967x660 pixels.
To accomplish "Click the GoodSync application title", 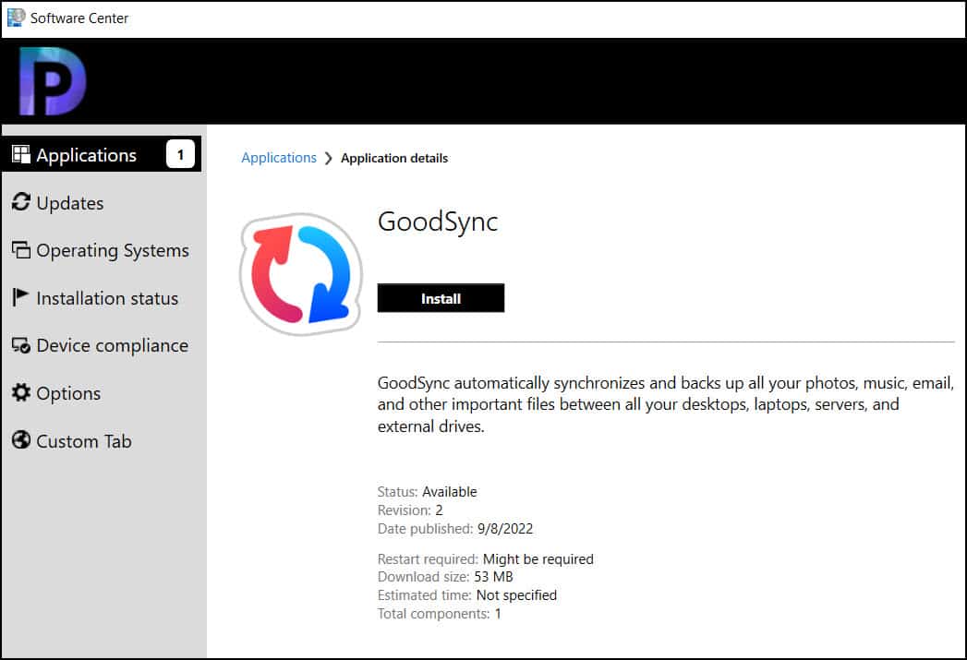I will pos(438,222).
